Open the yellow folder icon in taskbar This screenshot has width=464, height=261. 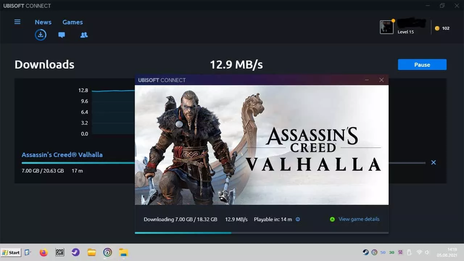click(x=91, y=252)
